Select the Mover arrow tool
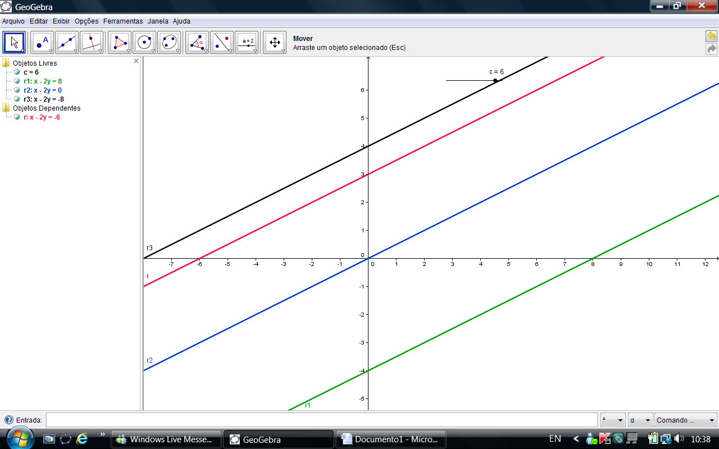This screenshot has width=719, height=449. coord(14,42)
